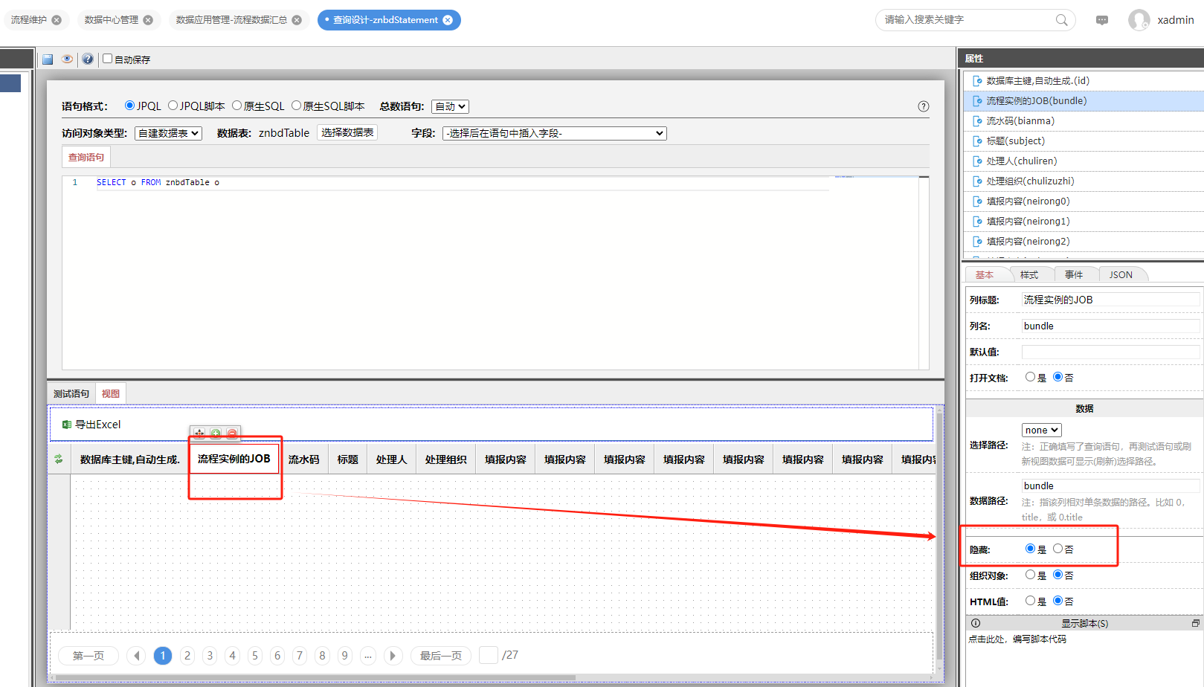The height and width of the screenshot is (687, 1204).
Task: Open the 选择路径 dropdown showing none
Action: tap(1041, 430)
